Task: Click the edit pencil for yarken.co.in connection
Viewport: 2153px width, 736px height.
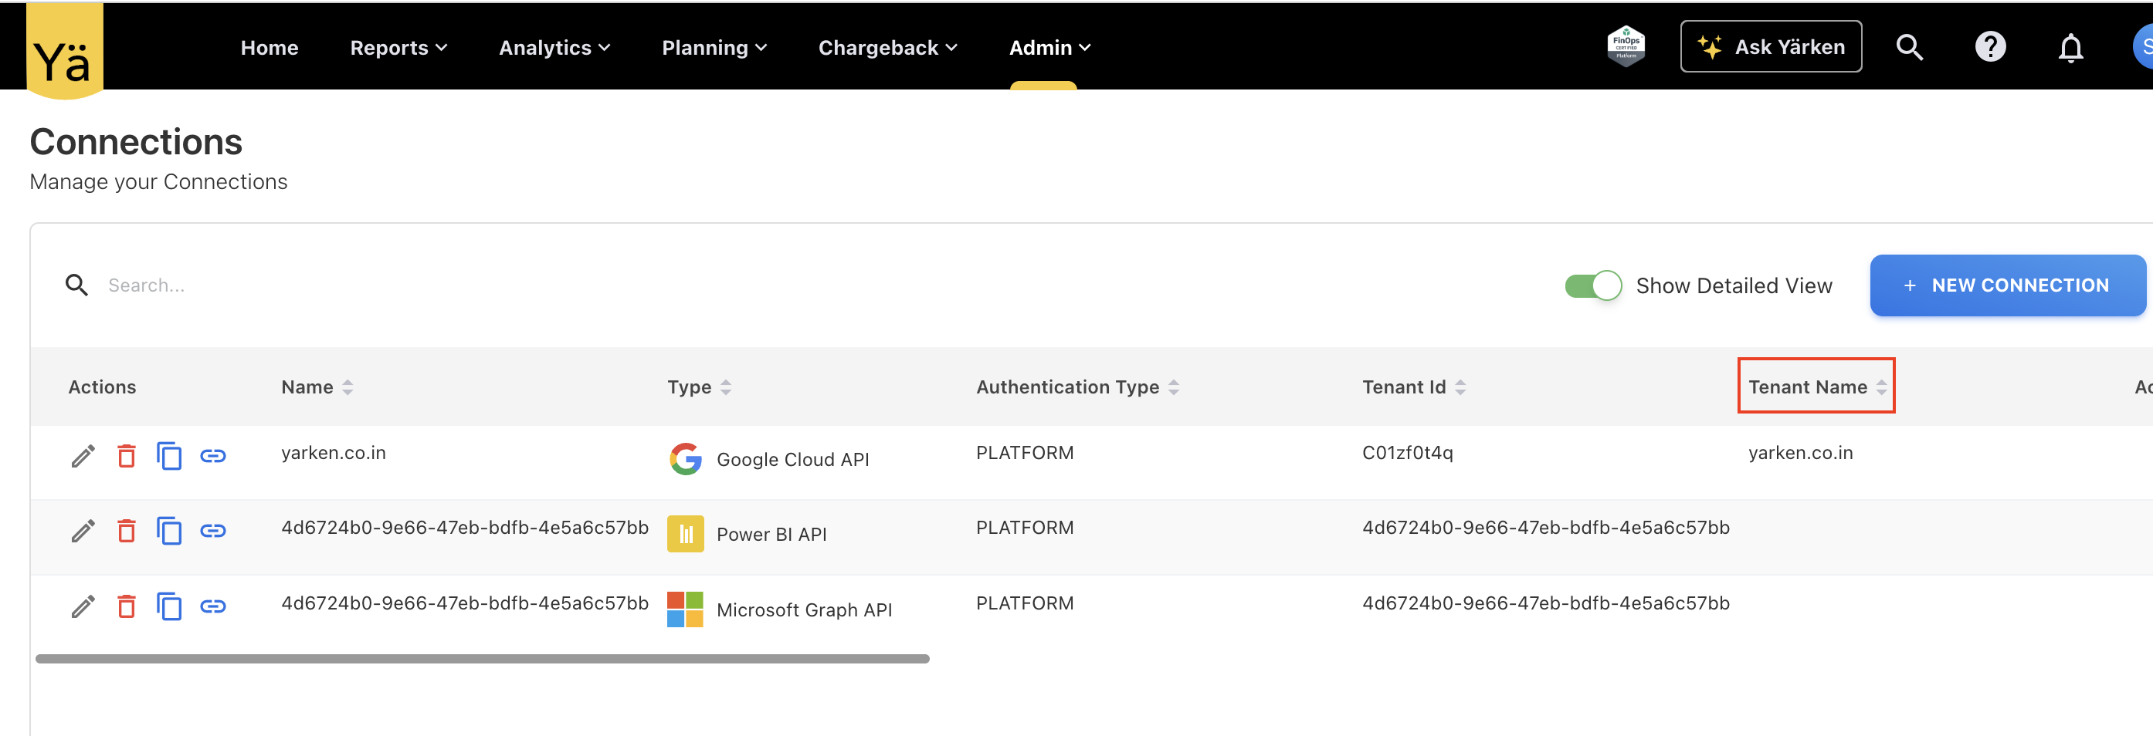Action: [x=83, y=456]
